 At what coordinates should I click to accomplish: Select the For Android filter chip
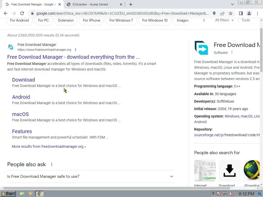click(20, 21)
